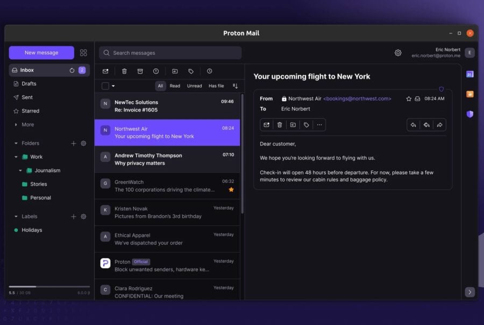Screen dimensions: 484x325
Task: Select the Holidays label
Action: 32,230
